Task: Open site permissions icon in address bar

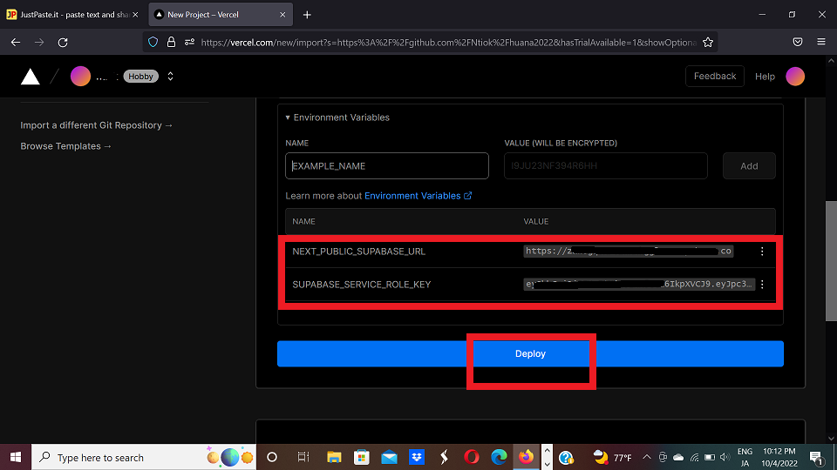Action: point(189,42)
